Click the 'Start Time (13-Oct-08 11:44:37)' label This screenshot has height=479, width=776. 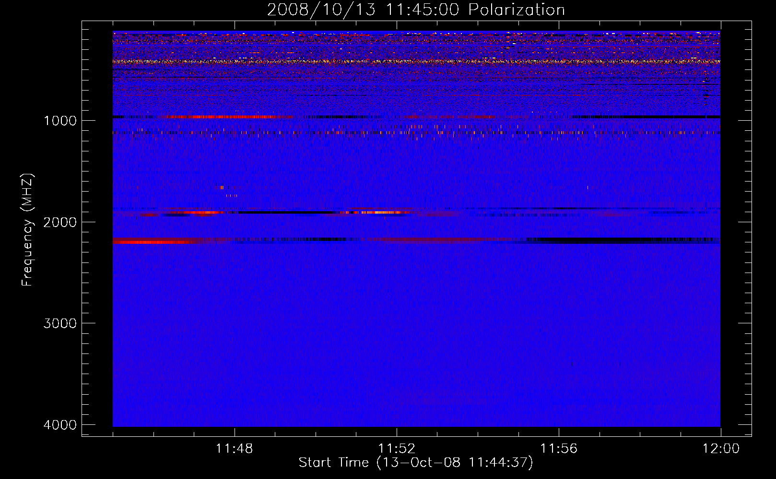[x=416, y=463]
